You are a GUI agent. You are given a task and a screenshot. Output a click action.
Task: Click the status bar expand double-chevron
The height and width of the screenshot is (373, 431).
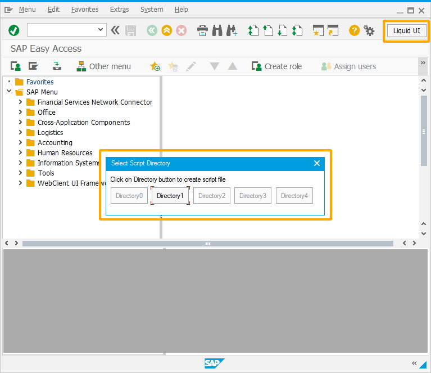point(414,363)
